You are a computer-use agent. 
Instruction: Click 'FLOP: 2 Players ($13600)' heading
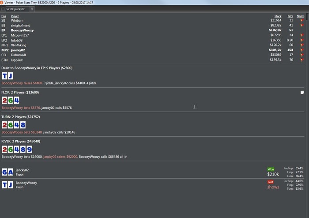[x=20, y=92]
